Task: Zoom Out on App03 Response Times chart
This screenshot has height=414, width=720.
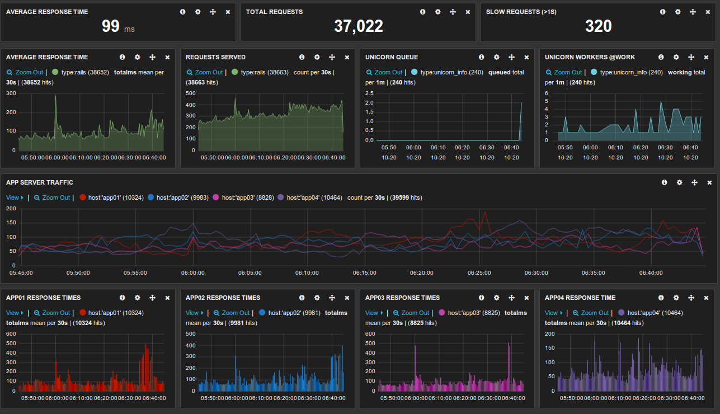Action: [x=411, y=313]
